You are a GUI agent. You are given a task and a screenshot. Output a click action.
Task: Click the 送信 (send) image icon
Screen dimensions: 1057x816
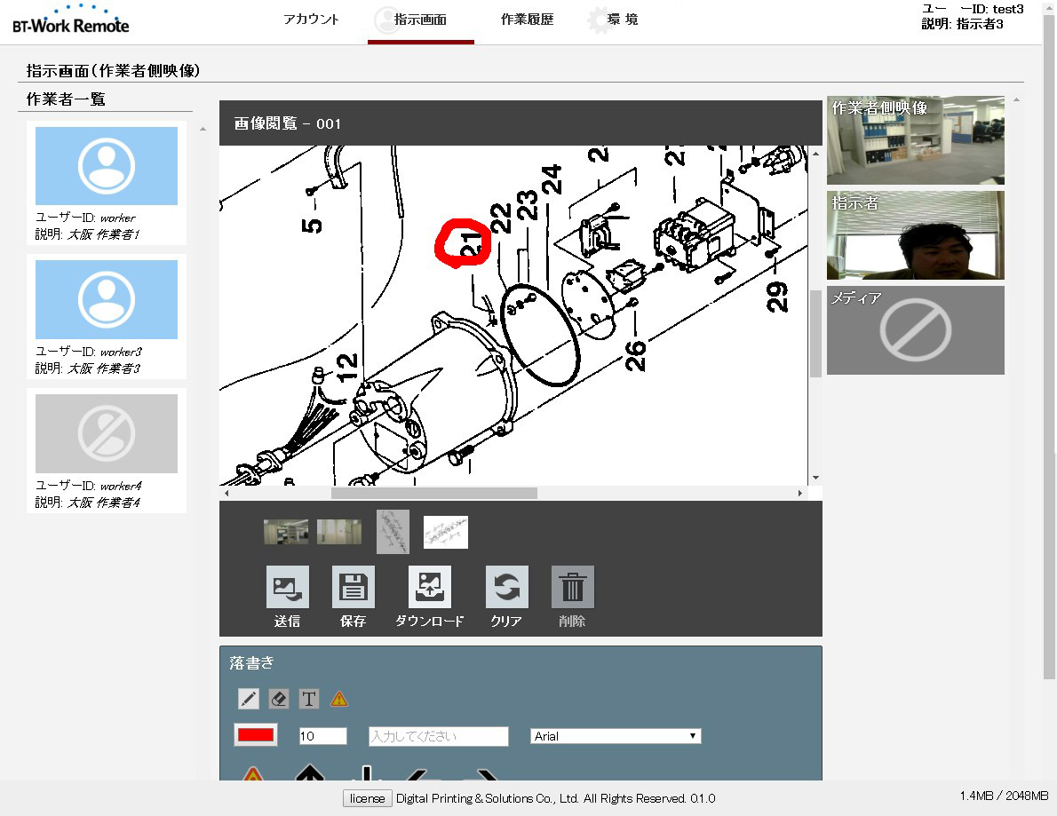click(x=287, y=588)
